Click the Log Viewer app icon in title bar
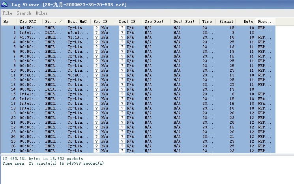Viewport: 294px width, 184px height. pos(4,4)
